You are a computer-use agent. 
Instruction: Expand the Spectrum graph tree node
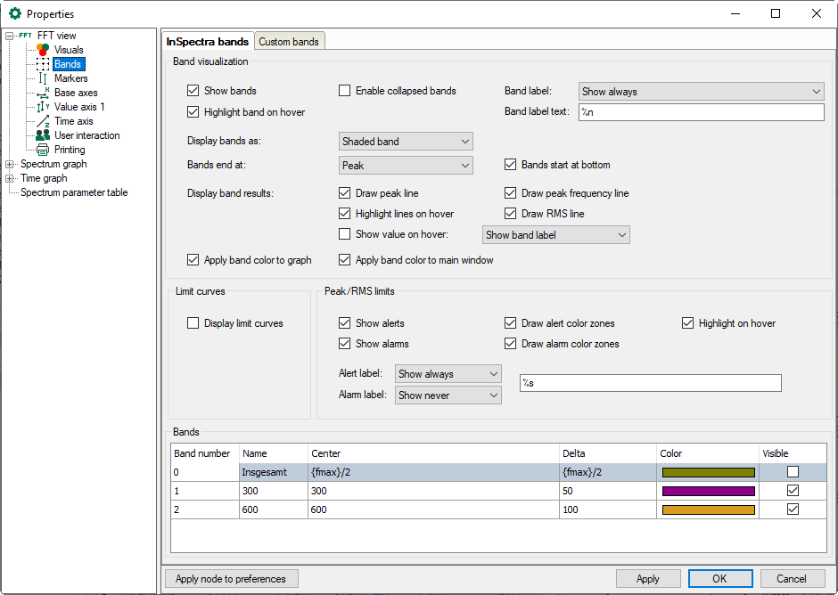(x=10, y=164)
